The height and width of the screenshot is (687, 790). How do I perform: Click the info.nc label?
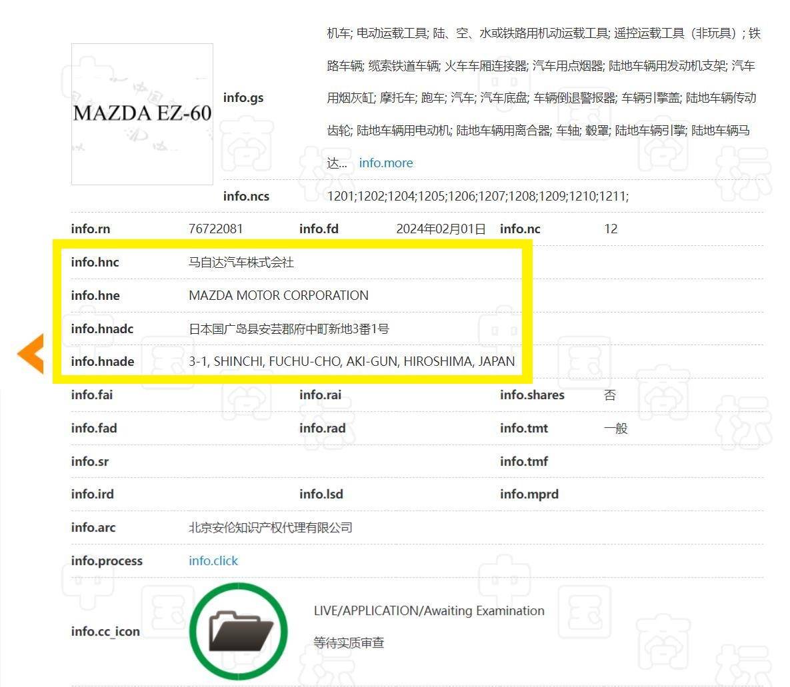click(x=520, y=229)
